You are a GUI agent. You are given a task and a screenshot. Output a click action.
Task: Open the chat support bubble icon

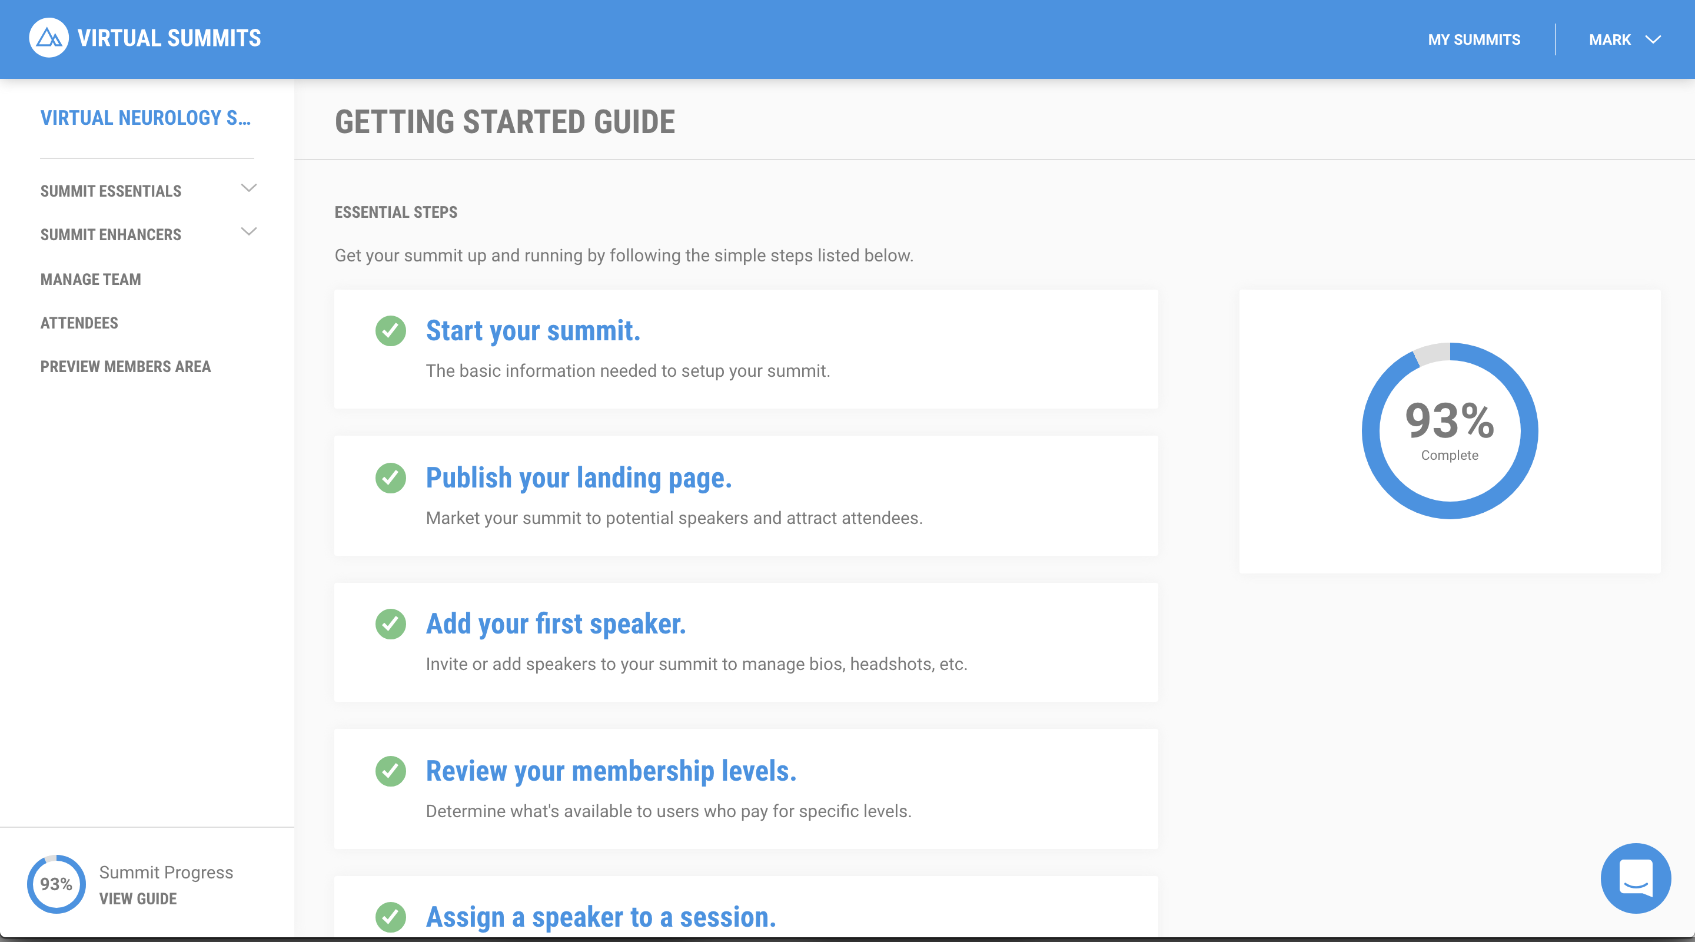pos(1635,877)
